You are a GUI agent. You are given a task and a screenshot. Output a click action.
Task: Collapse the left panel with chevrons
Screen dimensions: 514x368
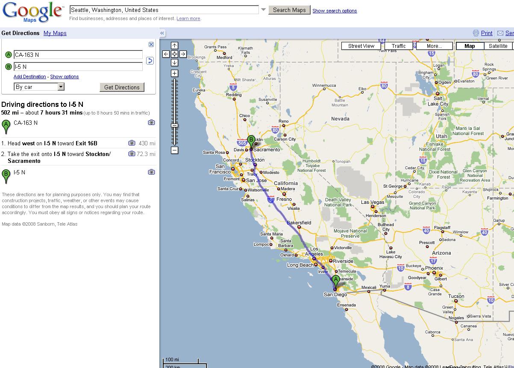[162, 33]
